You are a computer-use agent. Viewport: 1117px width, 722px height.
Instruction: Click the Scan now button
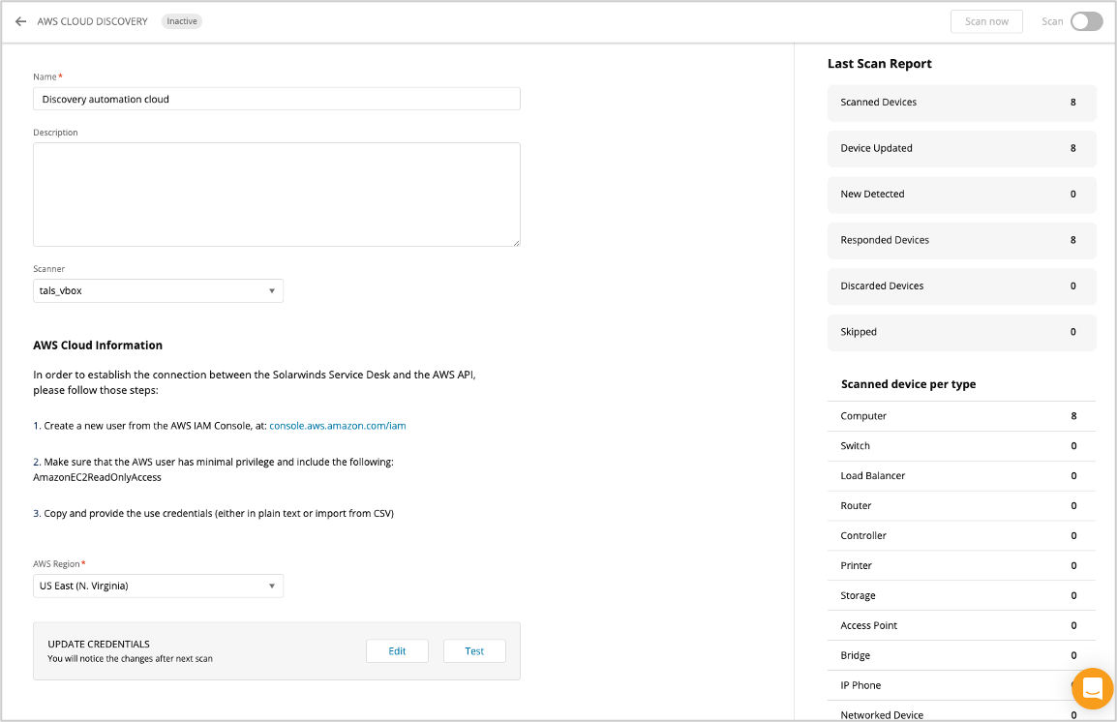coord(986,21)
